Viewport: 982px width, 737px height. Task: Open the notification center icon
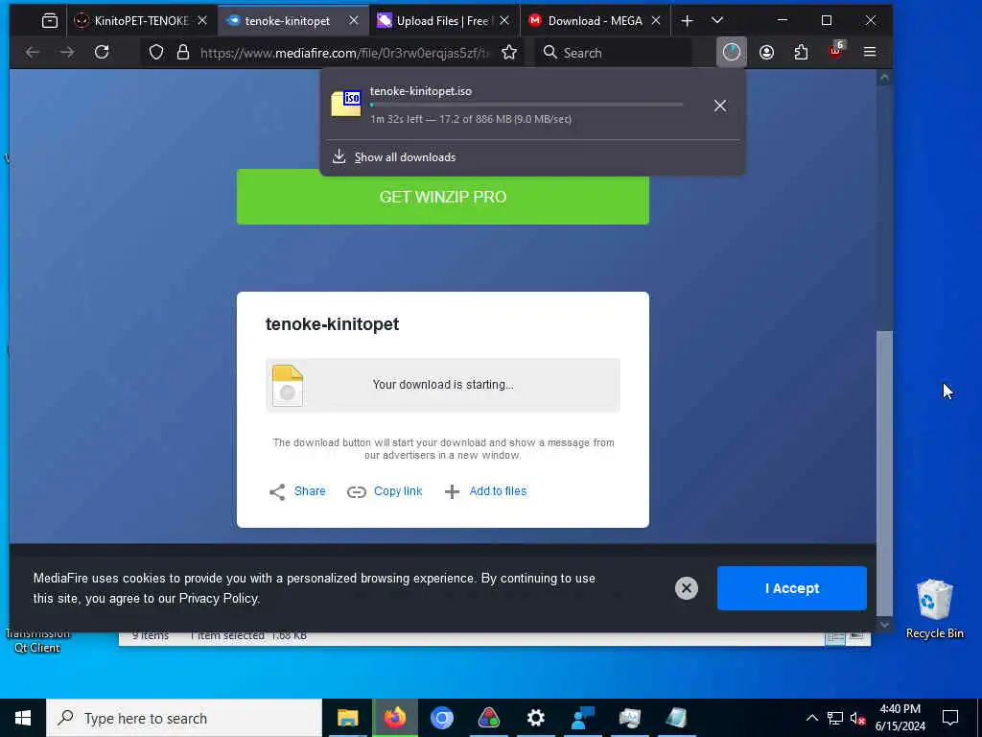point(950,718)
